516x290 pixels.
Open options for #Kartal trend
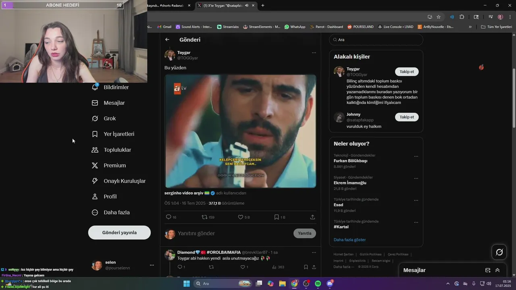pos(416,222)
